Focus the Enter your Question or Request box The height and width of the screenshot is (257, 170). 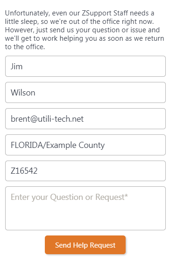coord(85,208)
